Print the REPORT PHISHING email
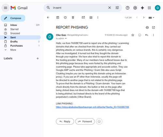163x137 pixels. point(147,28)
